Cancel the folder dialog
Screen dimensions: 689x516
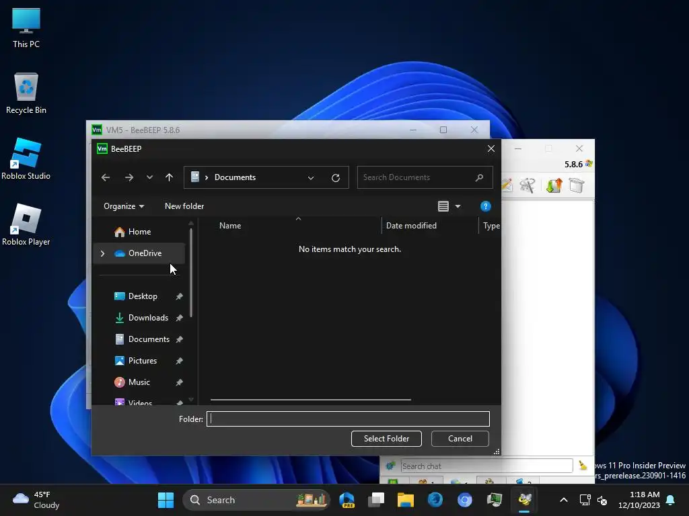click(x=460, y=439)
